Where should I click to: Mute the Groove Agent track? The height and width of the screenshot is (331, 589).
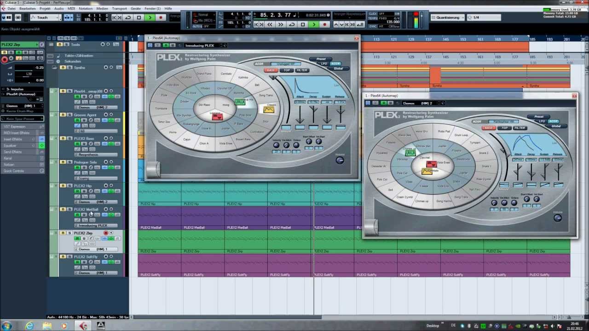[63, 115]
